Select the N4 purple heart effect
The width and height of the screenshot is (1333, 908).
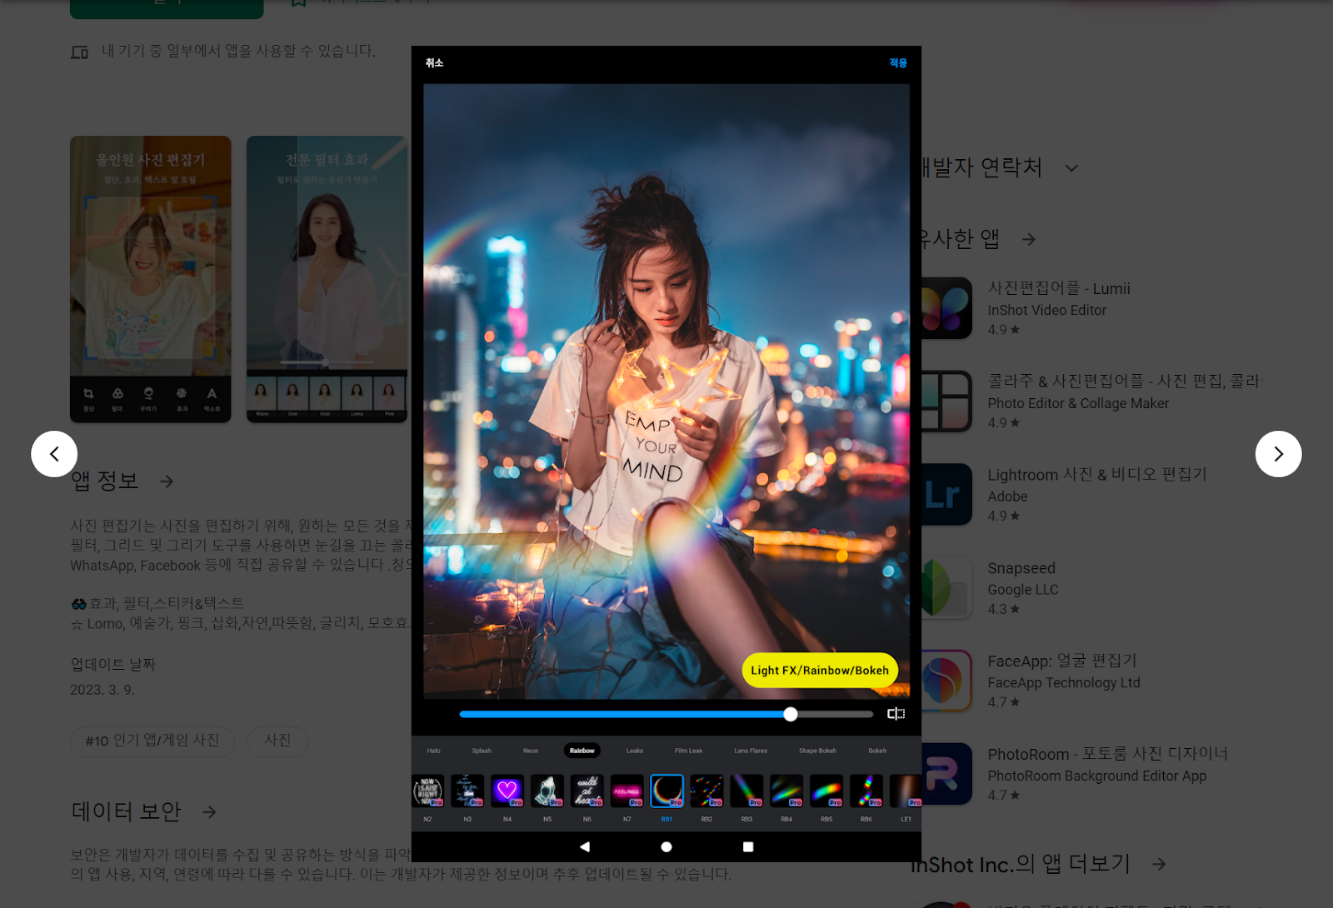pyautogui.click(x=507, y=791)
